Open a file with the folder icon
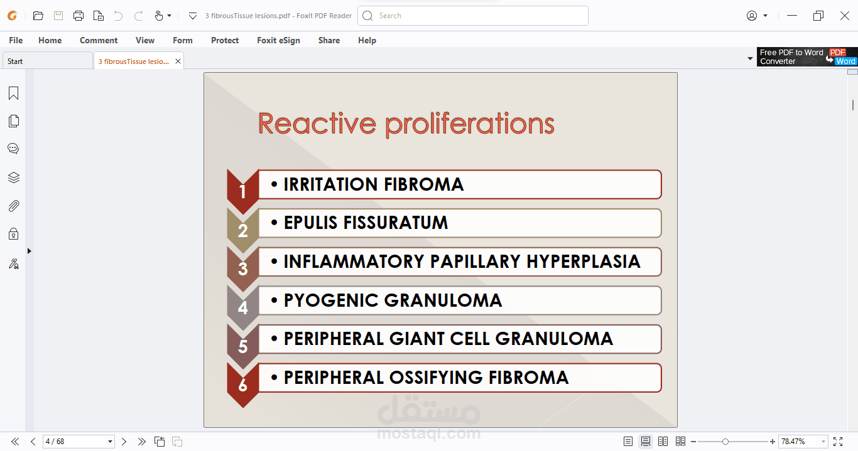 38,16
